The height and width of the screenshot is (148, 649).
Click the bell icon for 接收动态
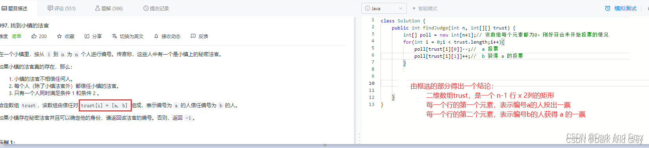(156, 36)
